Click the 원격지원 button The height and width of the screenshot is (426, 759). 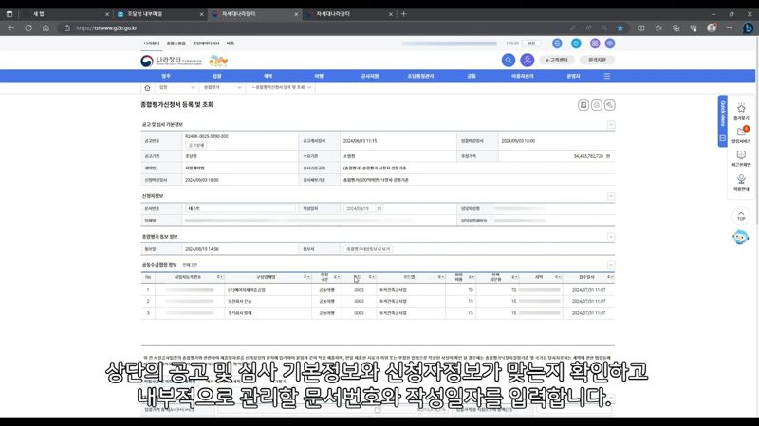tap(597, 60)
